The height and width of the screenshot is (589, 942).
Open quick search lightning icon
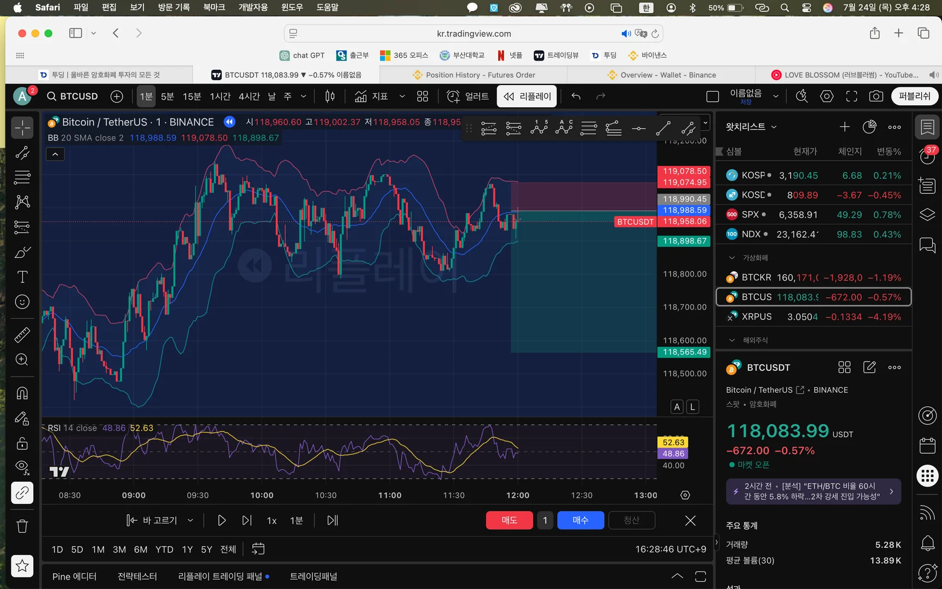(801, 97)
